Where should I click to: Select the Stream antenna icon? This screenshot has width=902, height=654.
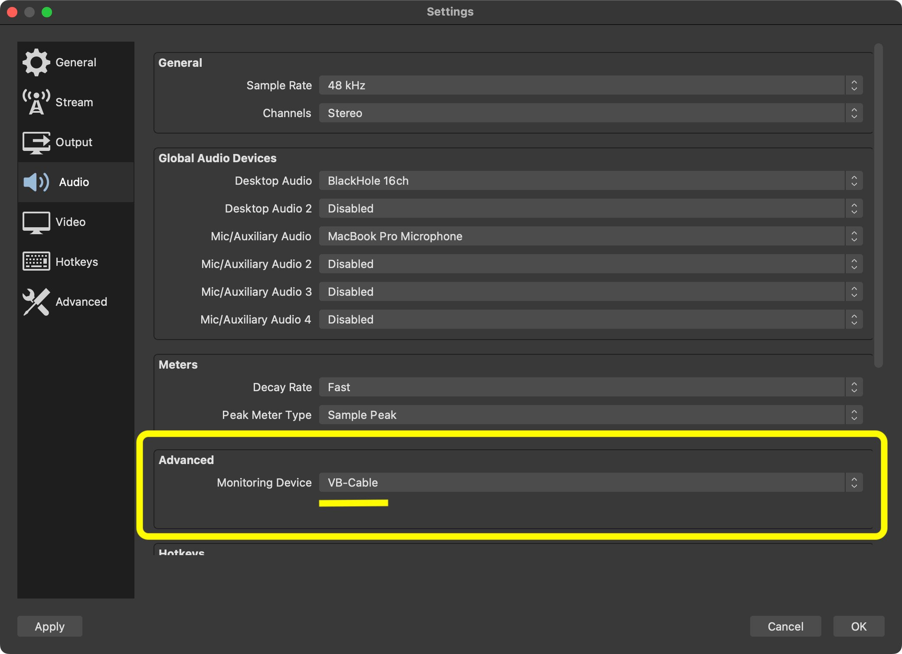tap(36, 102)
